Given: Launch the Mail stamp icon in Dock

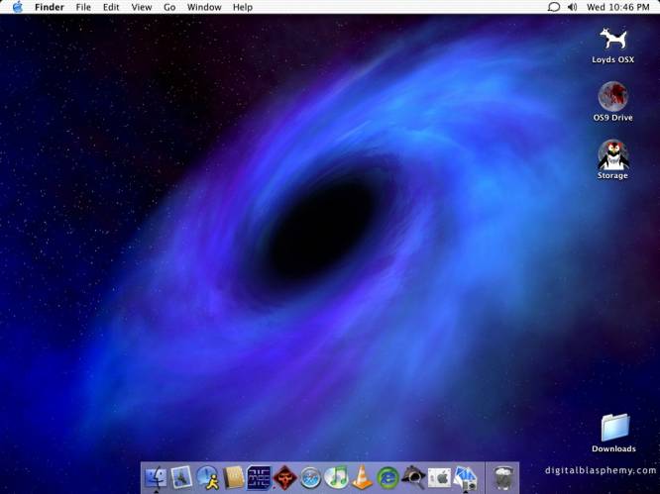Looking at the screenshot, I should tap(181, 477).
